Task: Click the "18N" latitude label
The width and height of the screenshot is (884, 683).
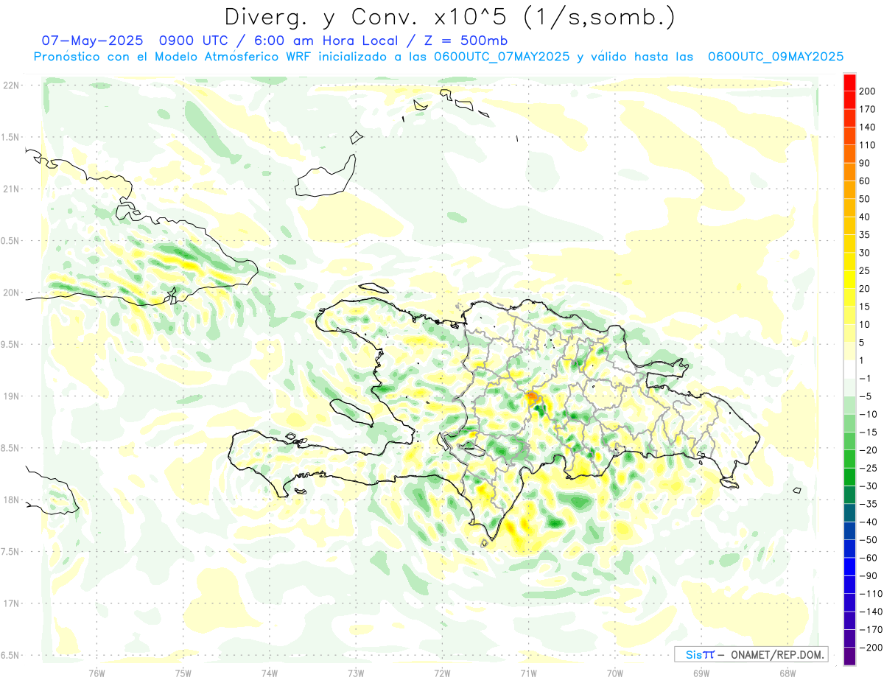Action: 11,500
